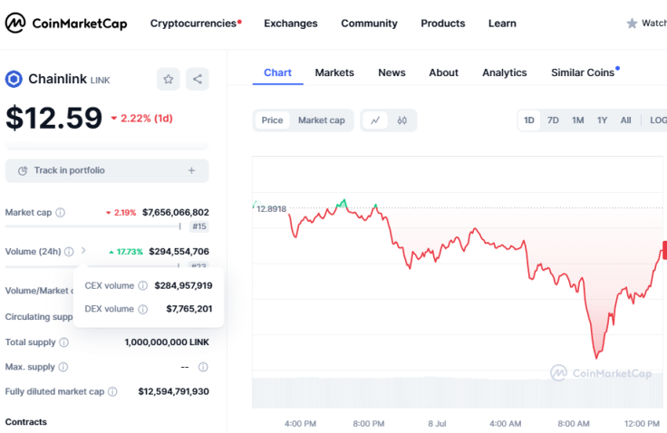Click the market cap rank progress bar

pyautogui.click(x=92, y=226)
